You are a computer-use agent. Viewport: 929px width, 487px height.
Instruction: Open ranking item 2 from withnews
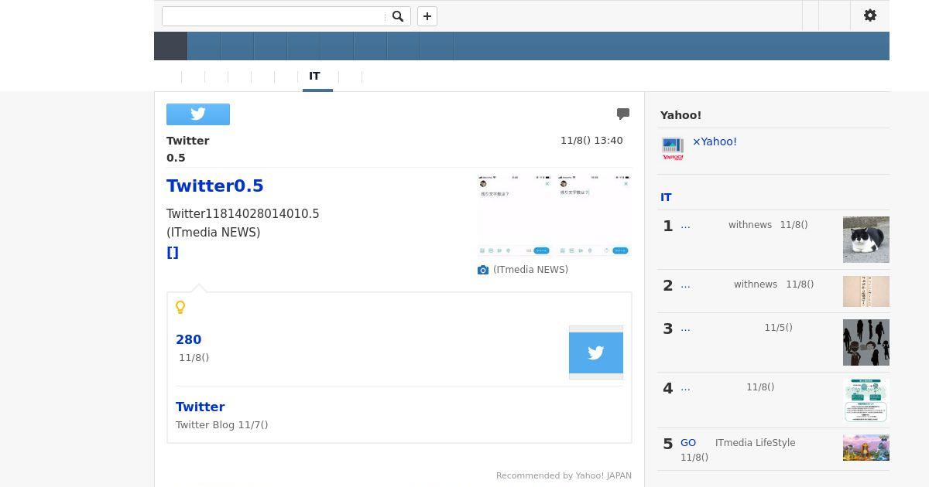click(x=685, y=284)
